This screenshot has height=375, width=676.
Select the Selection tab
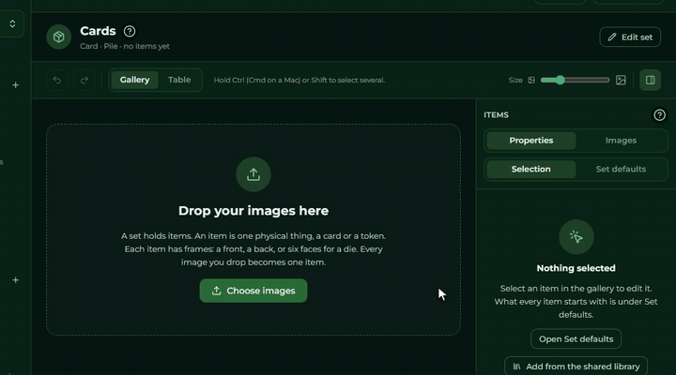pos(531,169)
